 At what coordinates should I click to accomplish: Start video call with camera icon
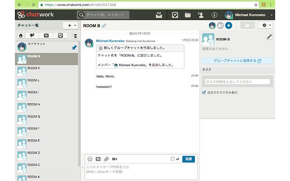point(115,159)
